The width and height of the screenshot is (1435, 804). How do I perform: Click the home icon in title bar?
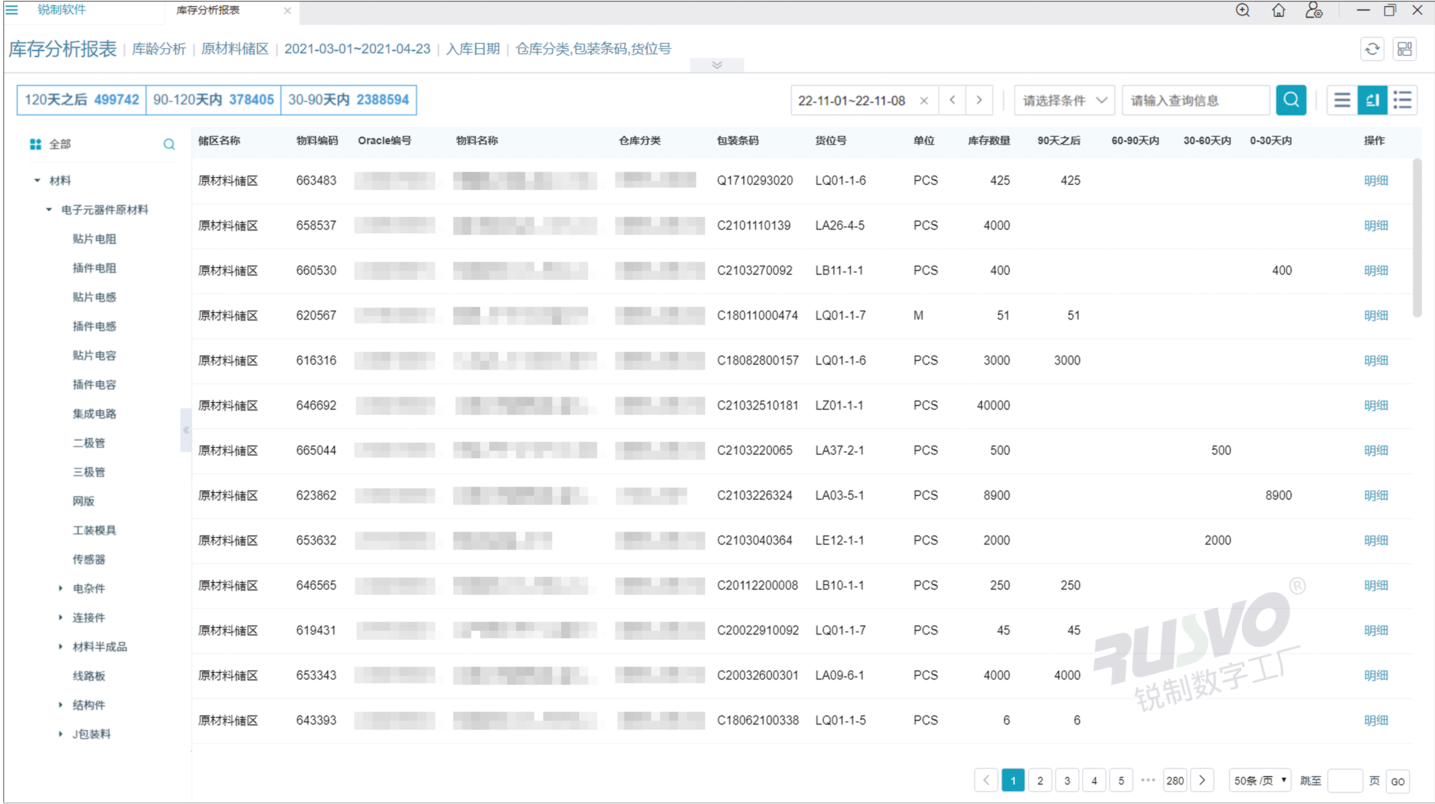click(1278, 10)
